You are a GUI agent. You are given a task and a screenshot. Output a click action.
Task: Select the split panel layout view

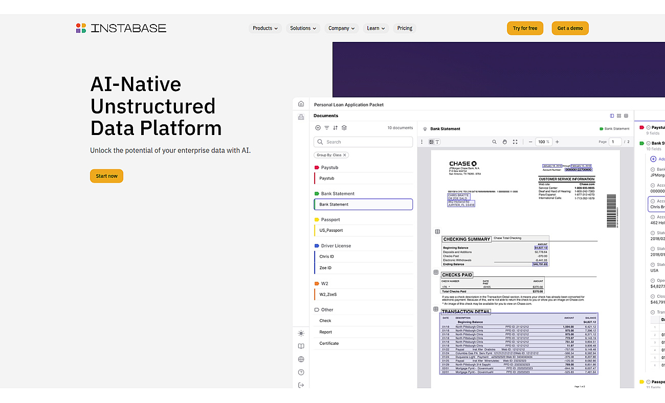612,116
